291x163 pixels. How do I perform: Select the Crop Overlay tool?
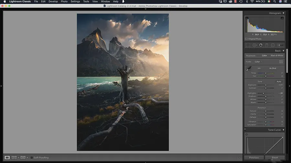click(x=248, y=45)
